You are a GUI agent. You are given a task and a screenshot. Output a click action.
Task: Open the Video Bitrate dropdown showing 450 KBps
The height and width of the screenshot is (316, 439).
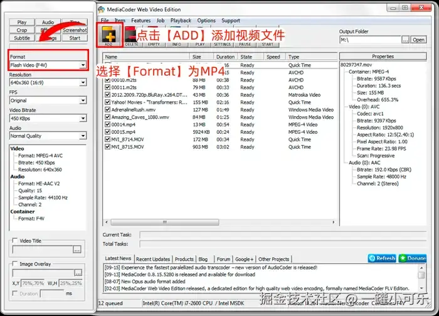[48, 118]
